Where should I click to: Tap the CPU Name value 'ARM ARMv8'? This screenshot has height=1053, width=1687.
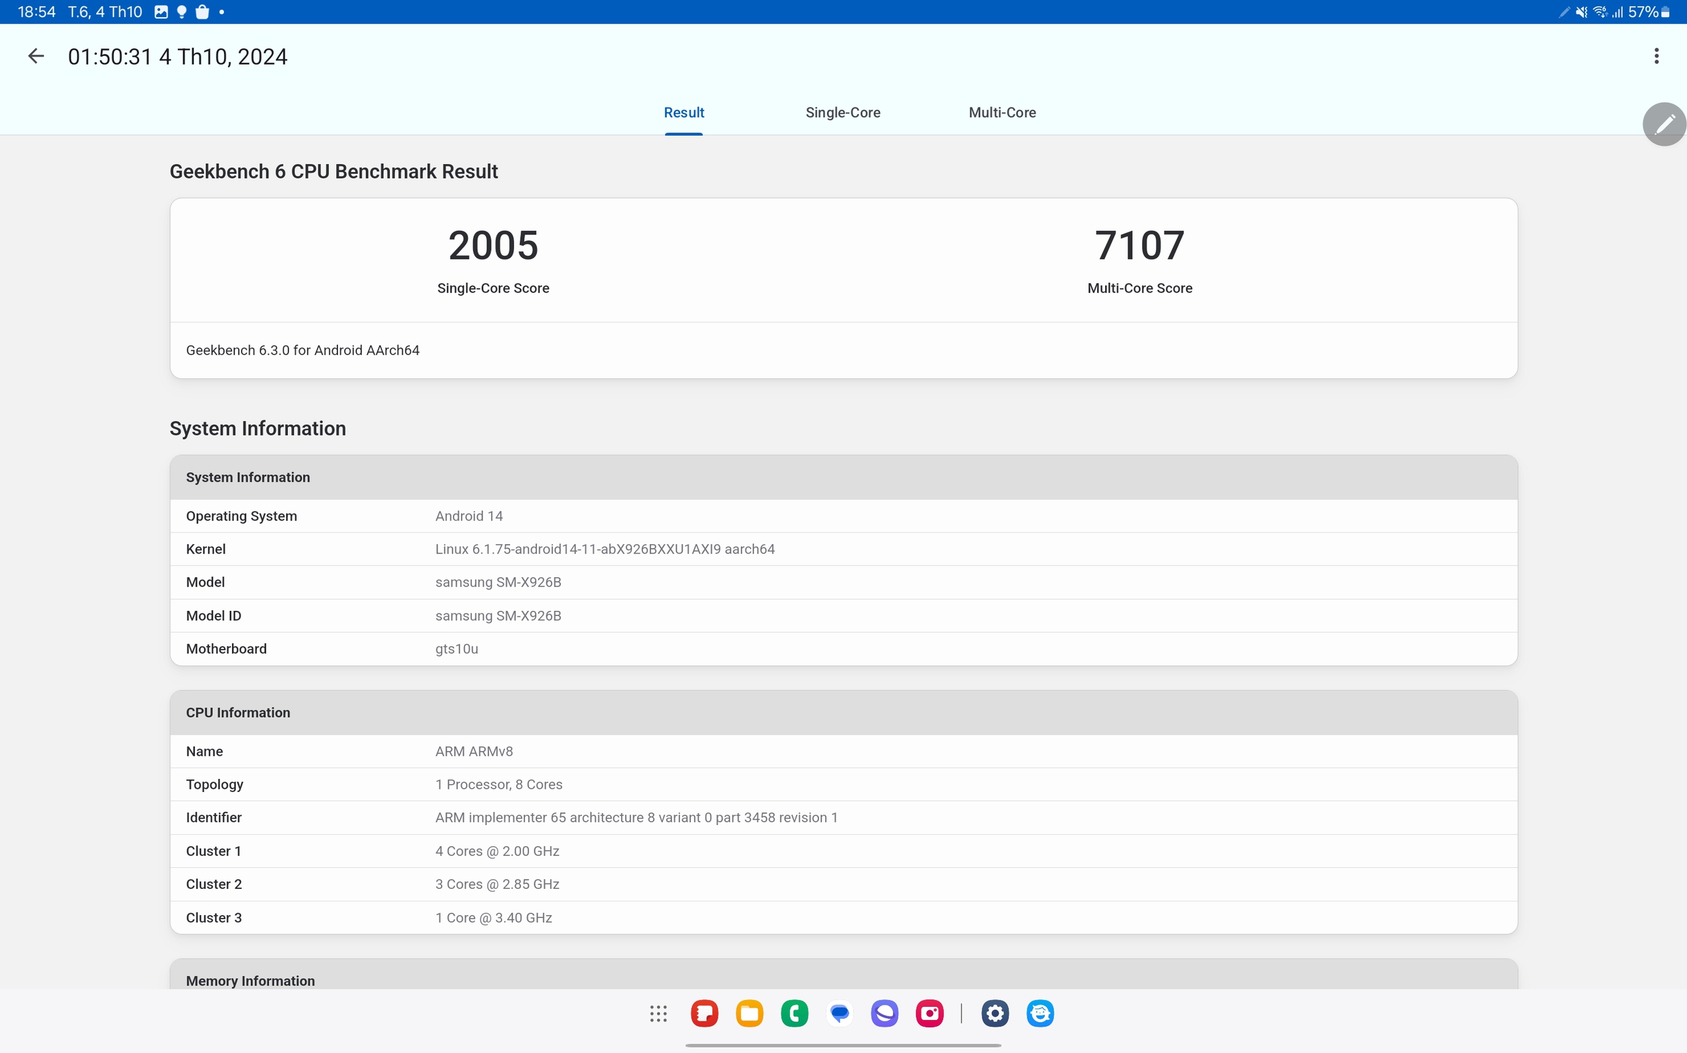(x=474, y=751)
